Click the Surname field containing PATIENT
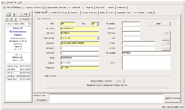 tap(80, 33)
